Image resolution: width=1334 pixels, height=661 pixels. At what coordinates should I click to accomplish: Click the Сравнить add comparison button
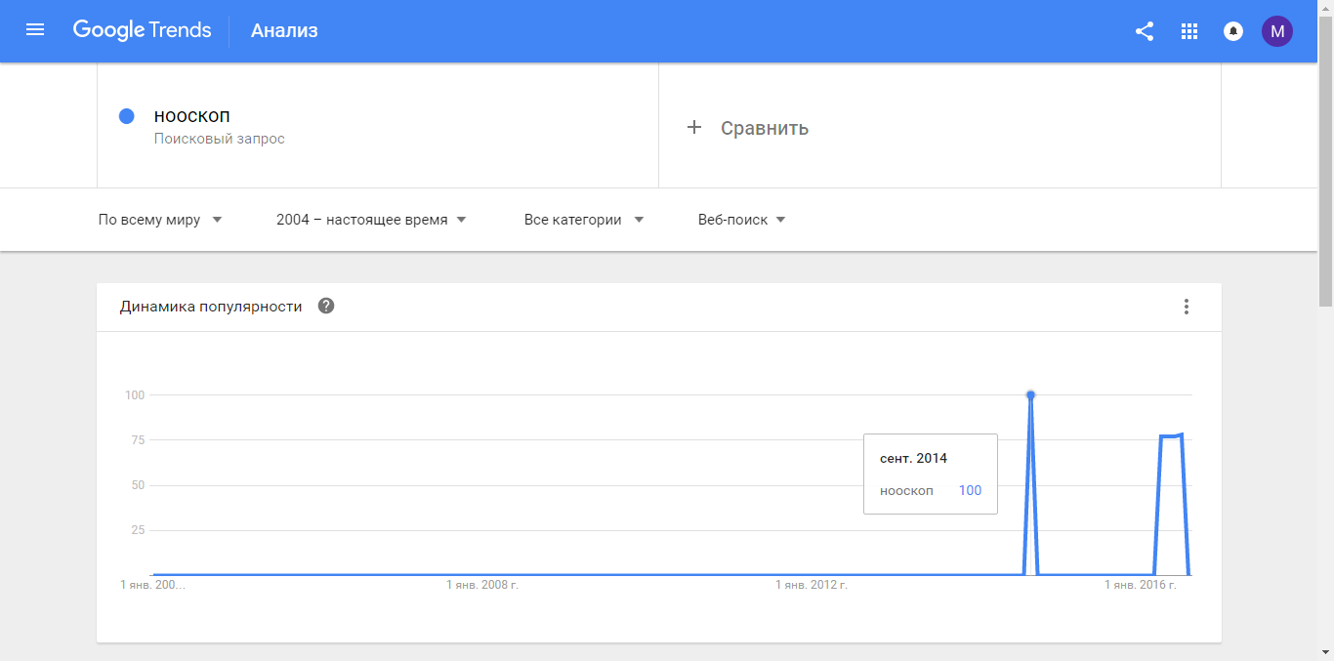pyautogui.click(x=764, y=128)
